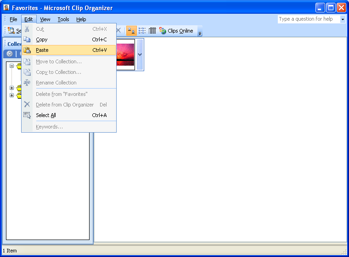
Task: Click the Delete X icon in menu
Action: click(27, 104)
